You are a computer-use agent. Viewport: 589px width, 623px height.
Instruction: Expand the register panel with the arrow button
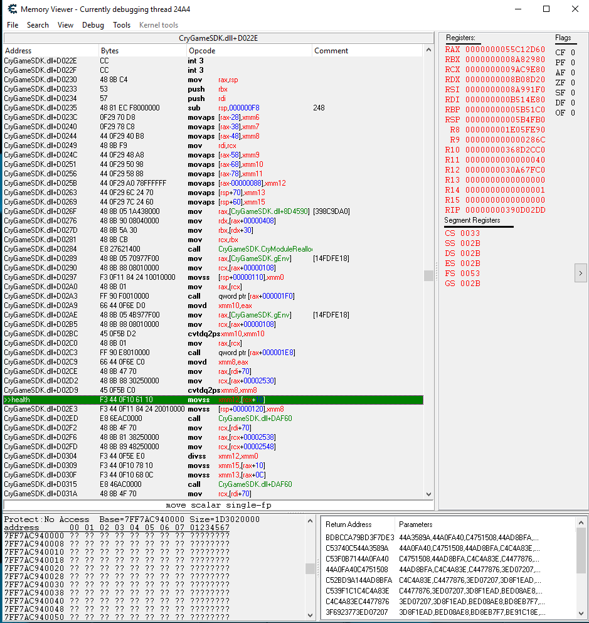coord(580,273)
